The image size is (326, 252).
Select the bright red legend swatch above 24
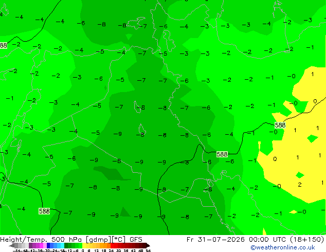coord(112,245)
